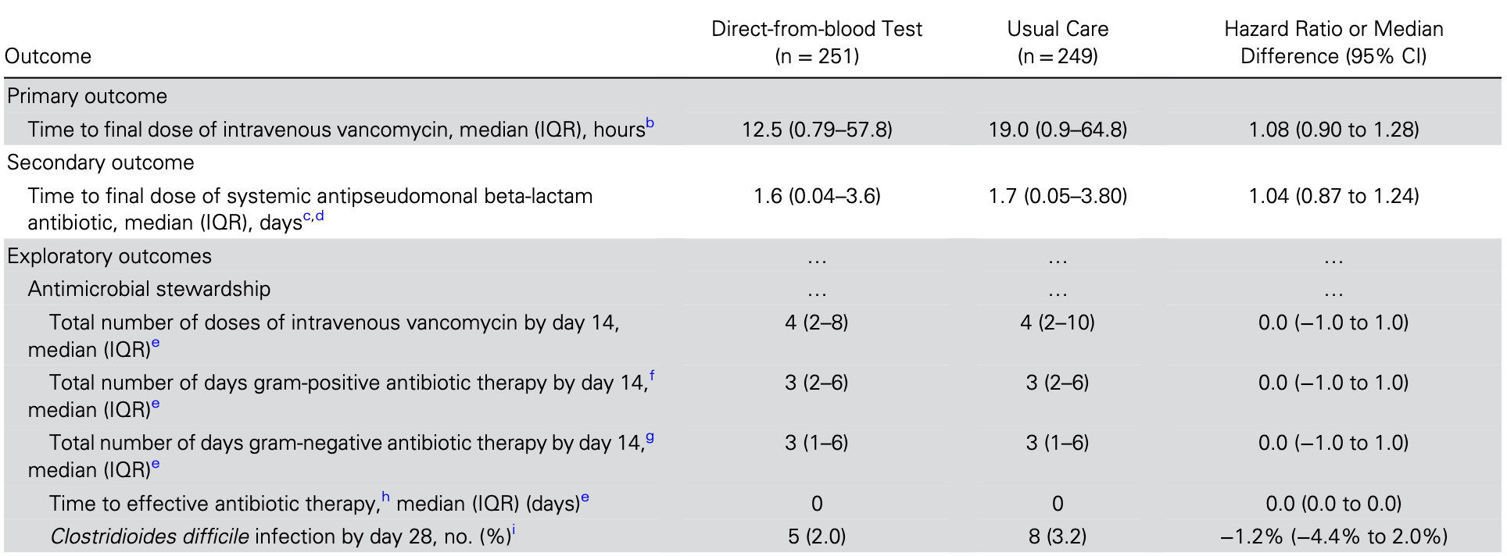Open footnote b link after vancomycin hours

(650, 124)
